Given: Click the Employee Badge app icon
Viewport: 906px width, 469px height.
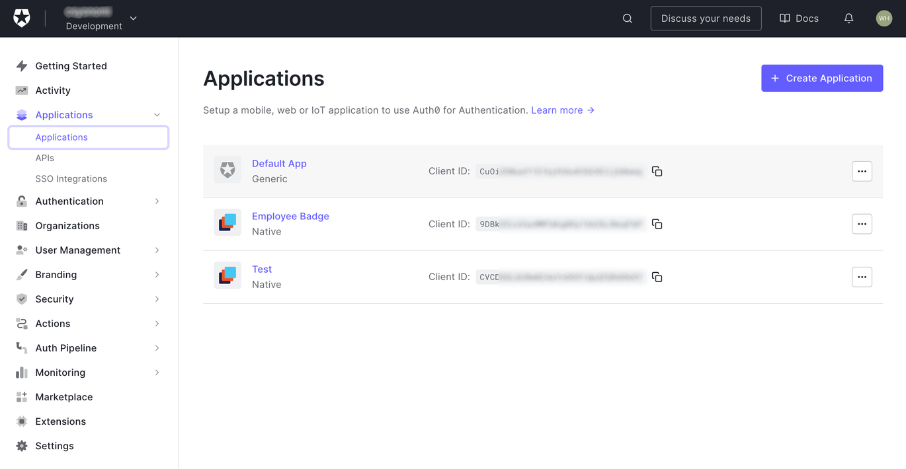Looking at the screenshot, I should [227, 223].
